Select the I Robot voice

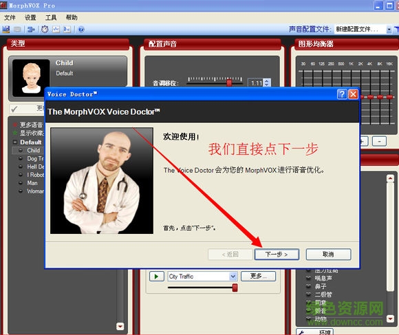(35, 175)
